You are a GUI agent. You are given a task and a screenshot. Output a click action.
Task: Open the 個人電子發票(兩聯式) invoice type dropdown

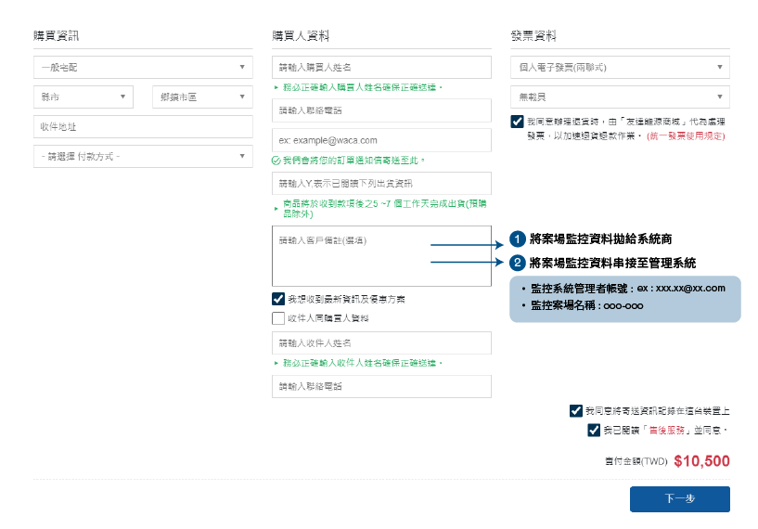(620, 68)
